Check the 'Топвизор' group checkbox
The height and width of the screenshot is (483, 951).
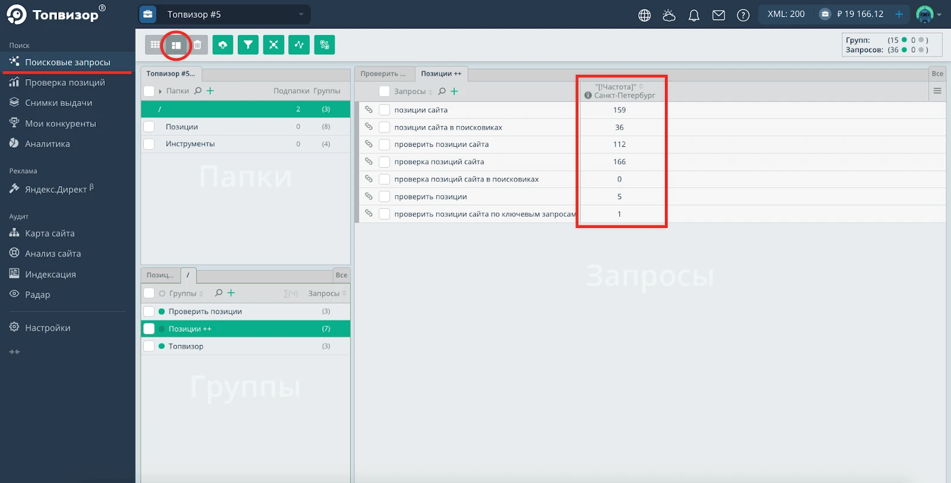click(149, 346)
